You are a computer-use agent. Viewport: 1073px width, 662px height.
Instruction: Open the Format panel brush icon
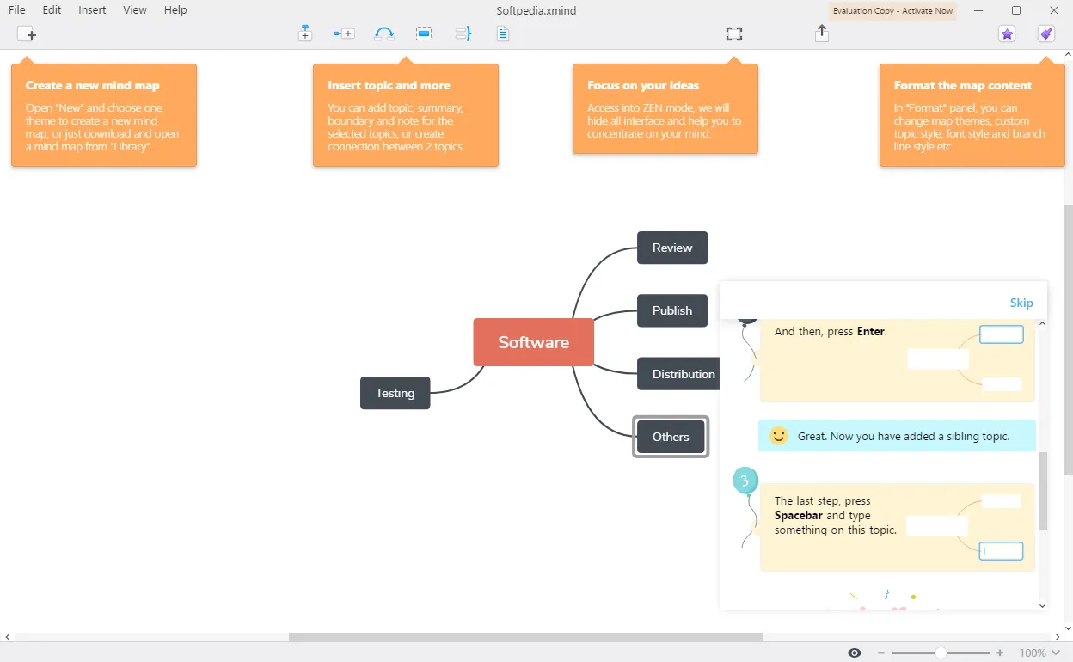tap(1045, 34)
